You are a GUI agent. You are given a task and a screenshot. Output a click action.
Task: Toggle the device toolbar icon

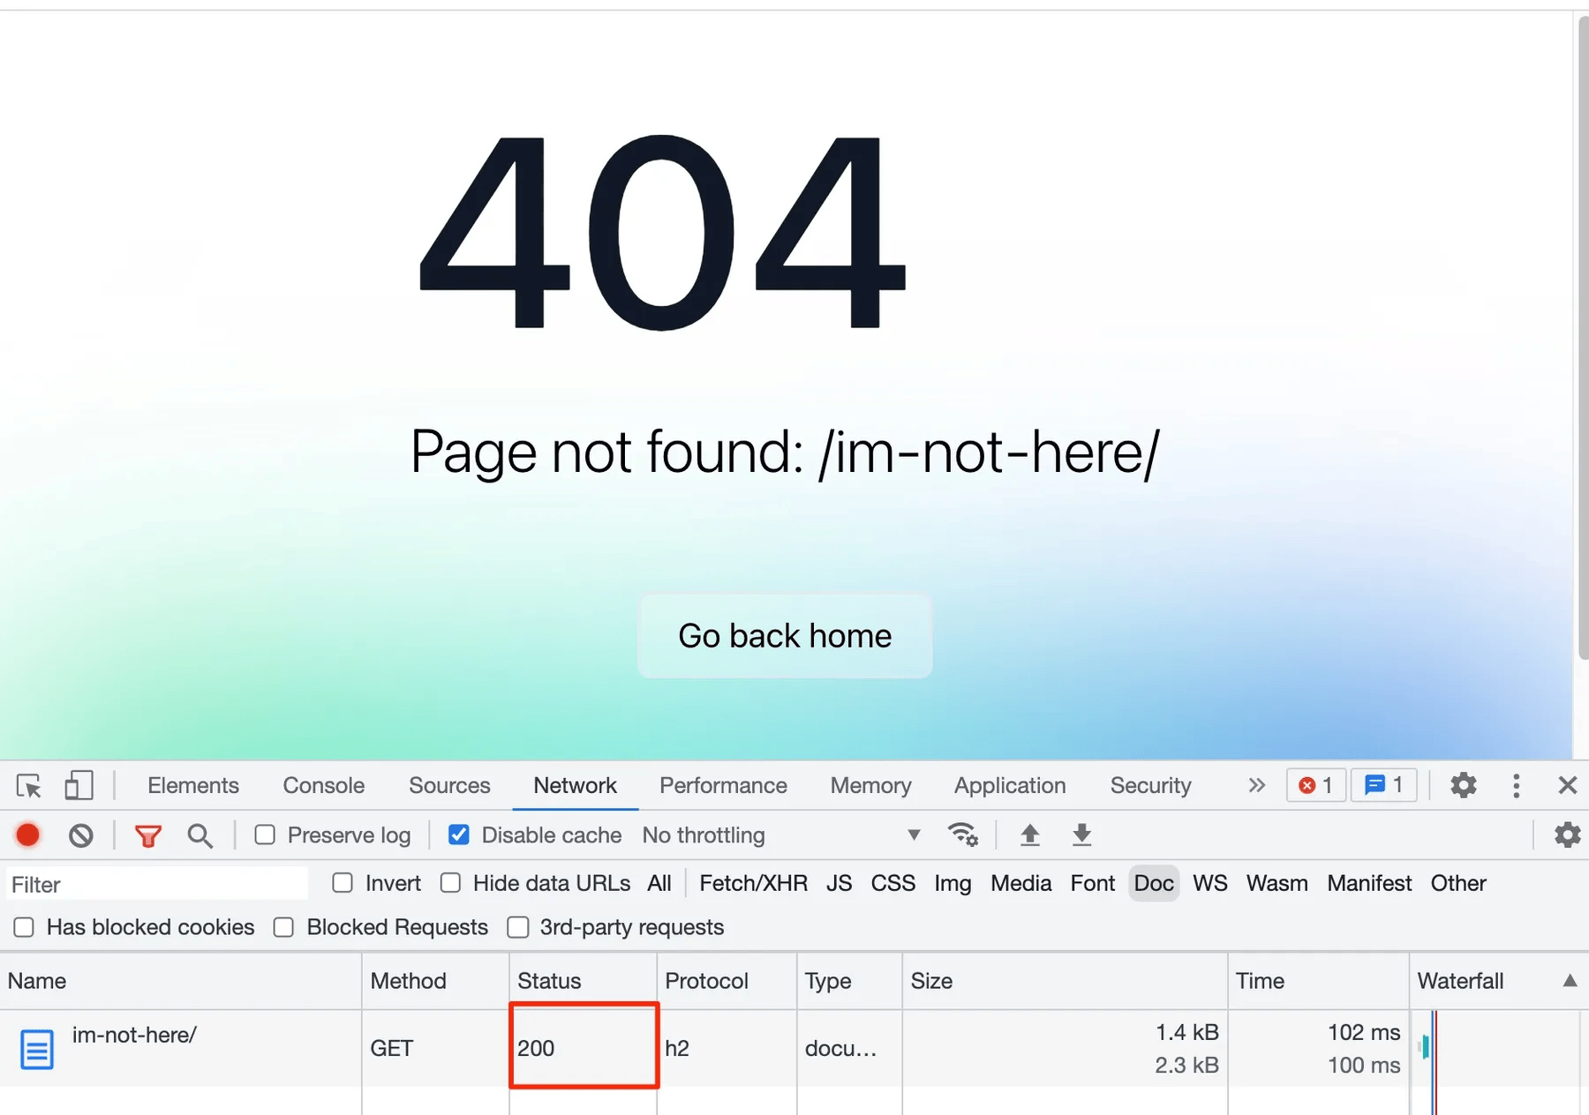[79, 785]
